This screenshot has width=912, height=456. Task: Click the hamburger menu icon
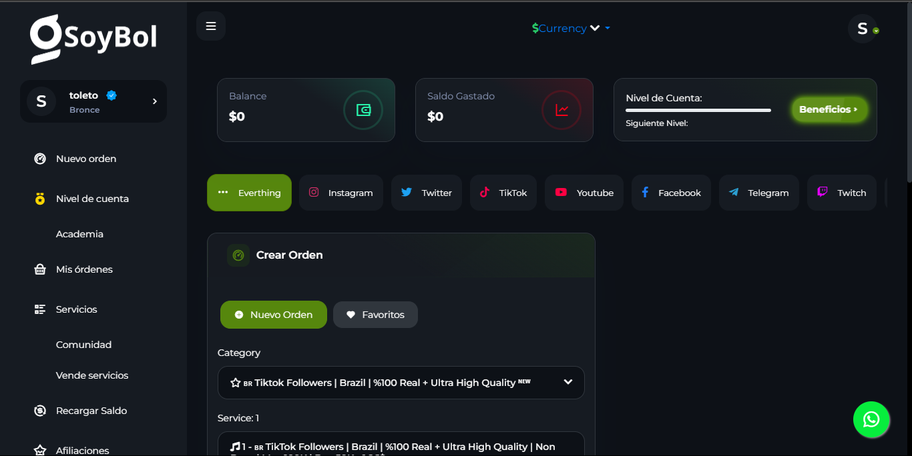tap(211, 26)
